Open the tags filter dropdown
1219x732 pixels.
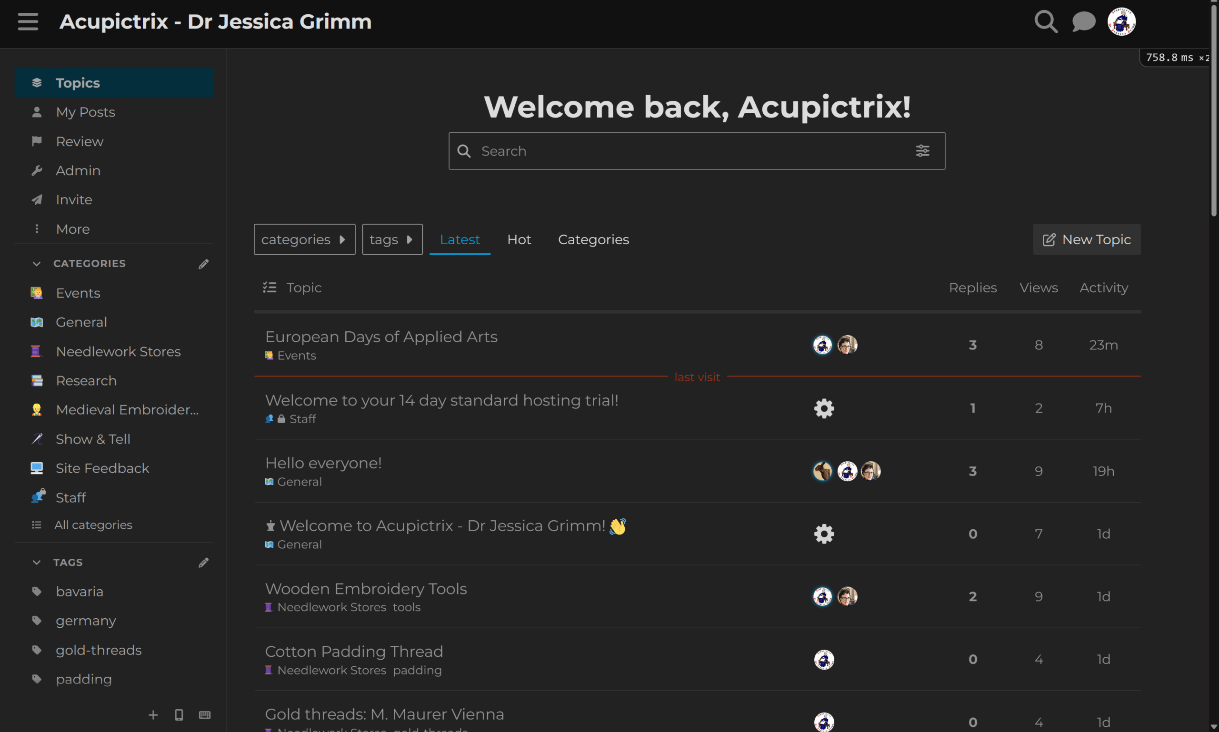point(392,239)
